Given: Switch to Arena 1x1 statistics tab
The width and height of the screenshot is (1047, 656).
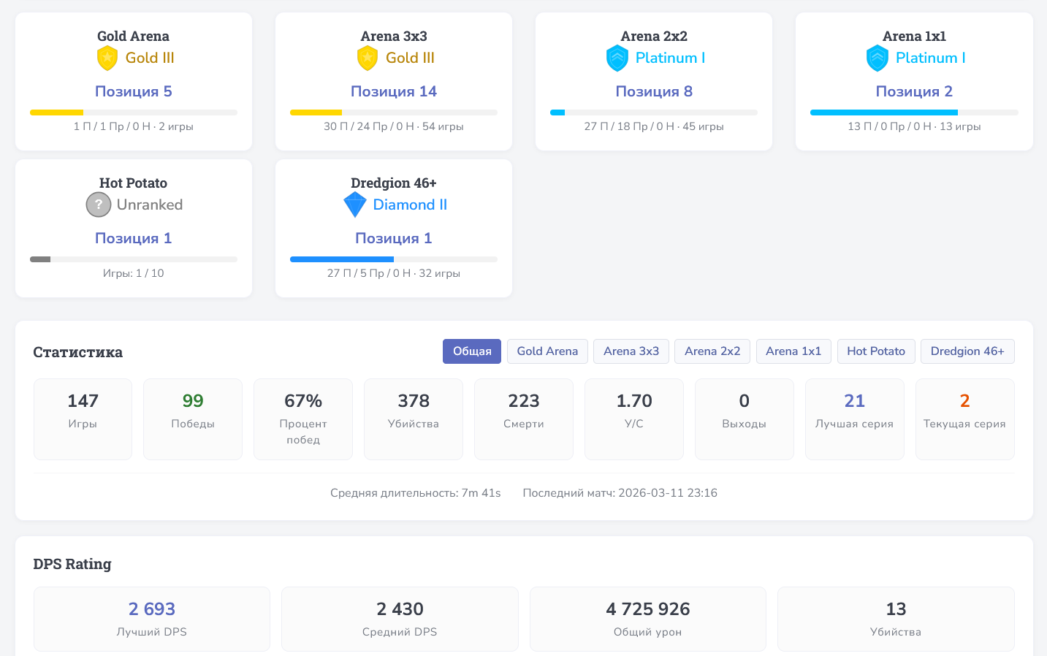Looking at the screenshot, I should (x=793, y=351).
